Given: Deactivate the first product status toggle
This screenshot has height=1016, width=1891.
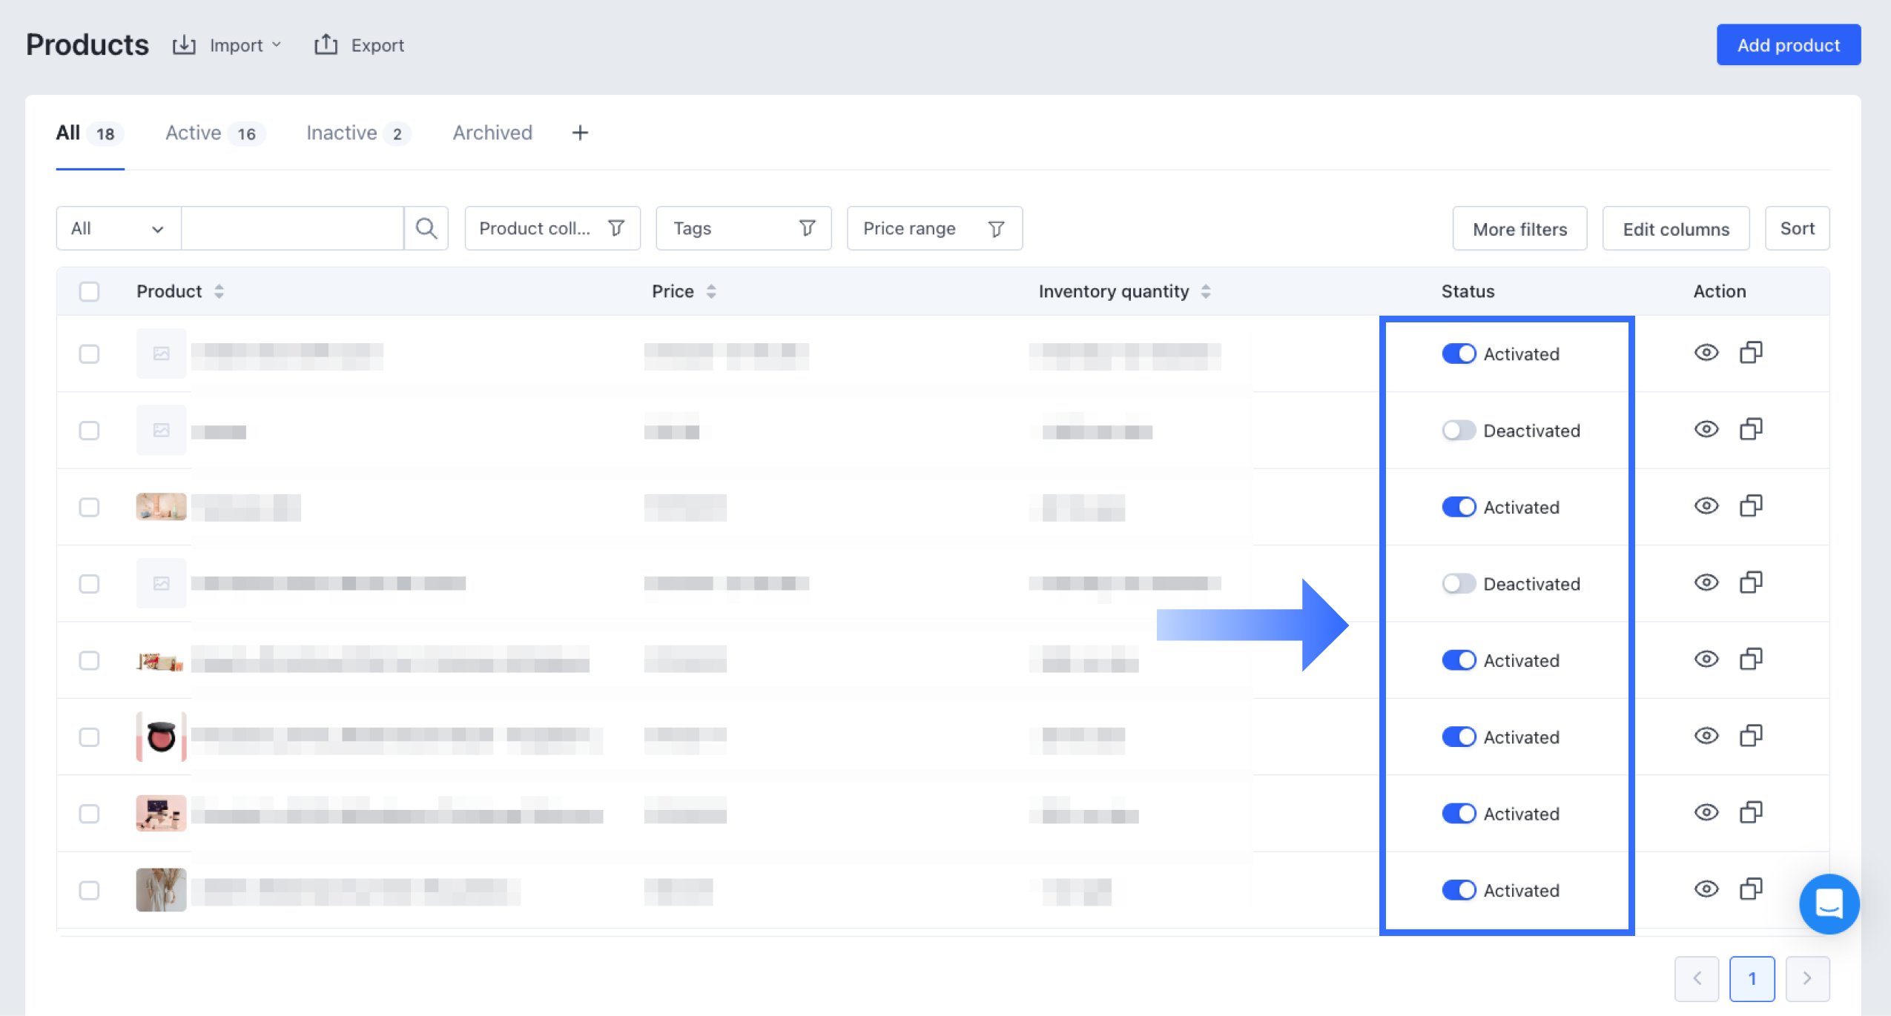Looking at the screenshot, I should (1458, 354).
